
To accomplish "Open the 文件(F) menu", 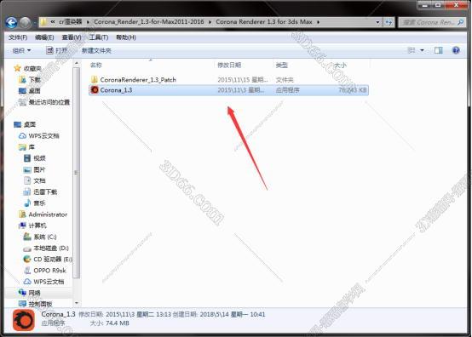I will pyautogui.click(x=18, y=37).
